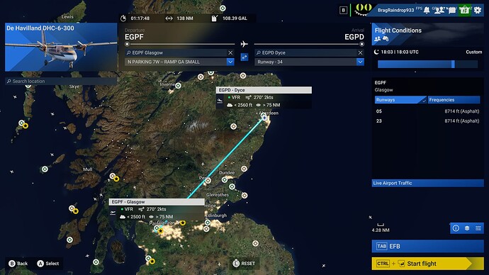Open the BragRaindrop933 profile avatar
This screenshot has width=489, height=275.
point(364,10)
